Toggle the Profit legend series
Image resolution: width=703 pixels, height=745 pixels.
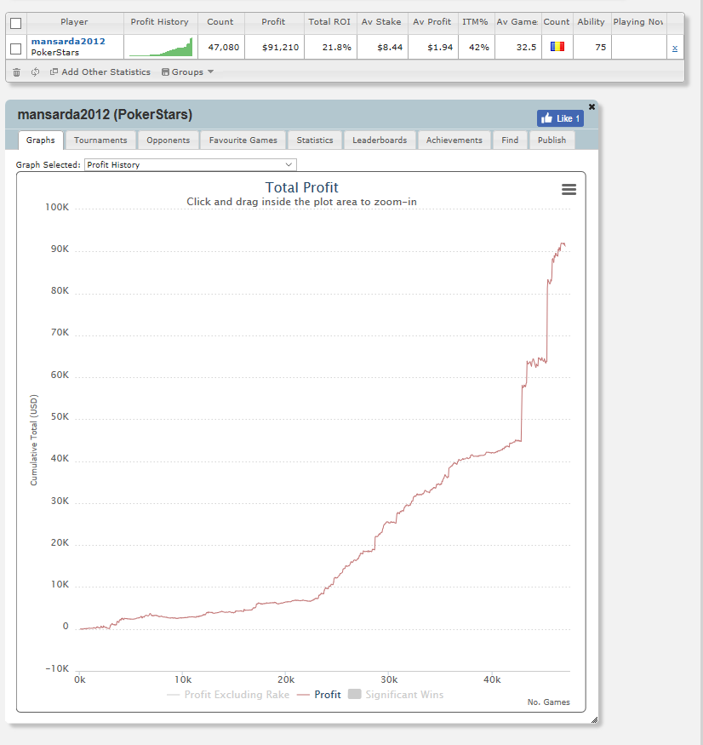pyautogui.click(x=318, y=695)
